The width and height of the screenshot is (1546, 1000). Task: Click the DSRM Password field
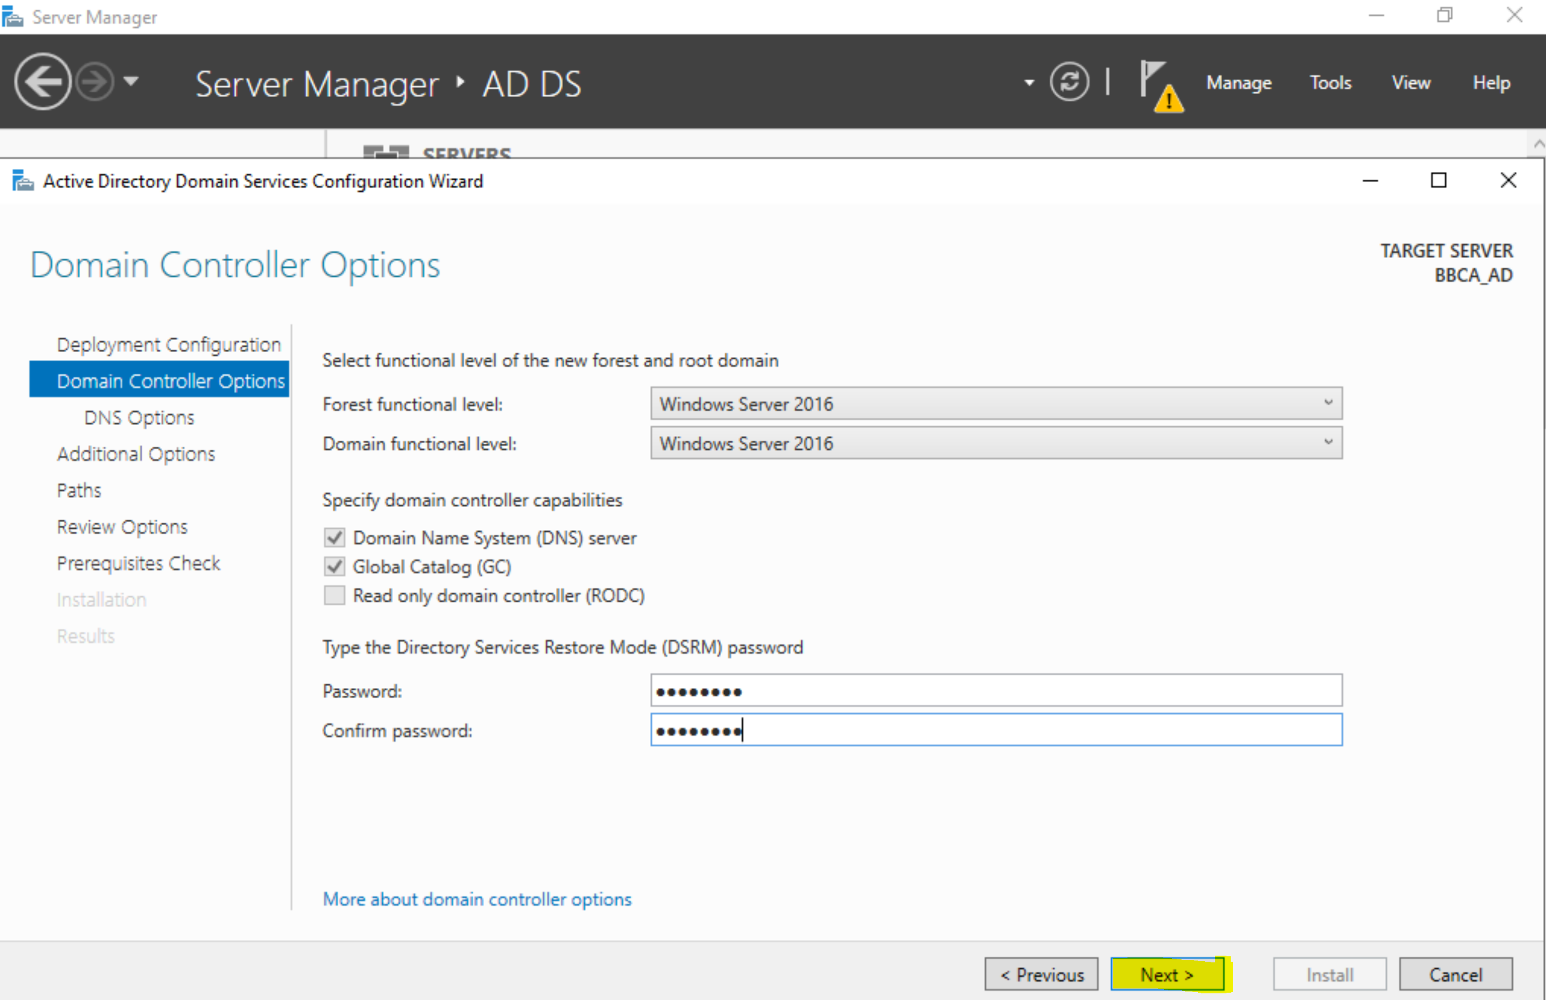[x=996, y=690]
